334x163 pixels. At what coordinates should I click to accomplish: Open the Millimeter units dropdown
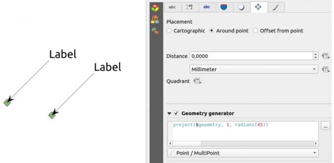point(254,69)
